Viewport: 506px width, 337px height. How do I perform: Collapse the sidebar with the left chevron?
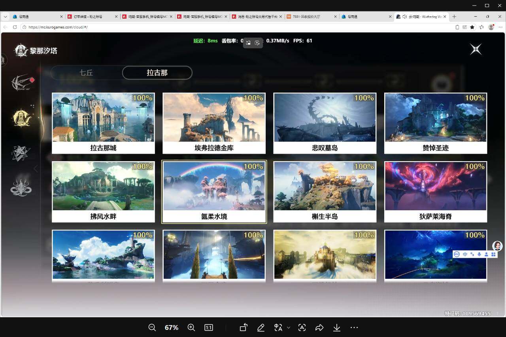tap(36, 169)
